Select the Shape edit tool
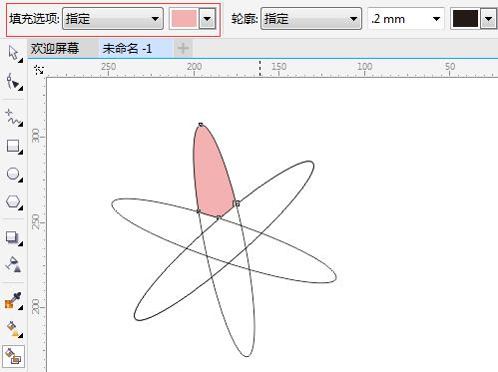Viewport: 498px width, 372px height. coord(13,82)
